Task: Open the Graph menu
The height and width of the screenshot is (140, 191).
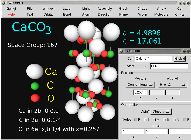Action: pyautogui.click(x=124, y=9)
